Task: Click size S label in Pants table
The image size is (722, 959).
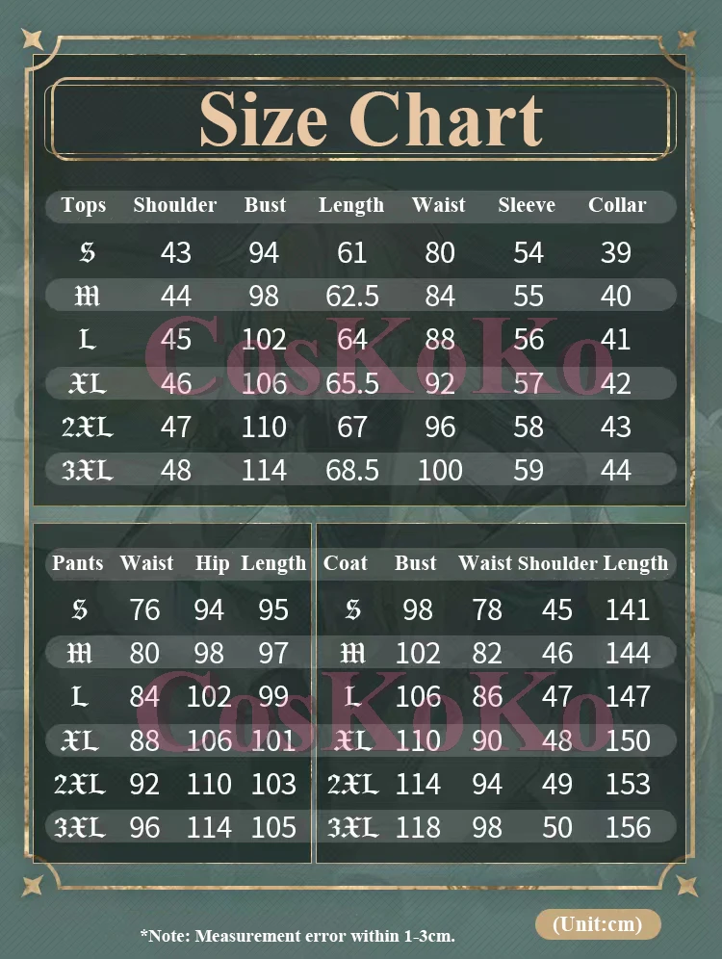Action: coord(80,609)
